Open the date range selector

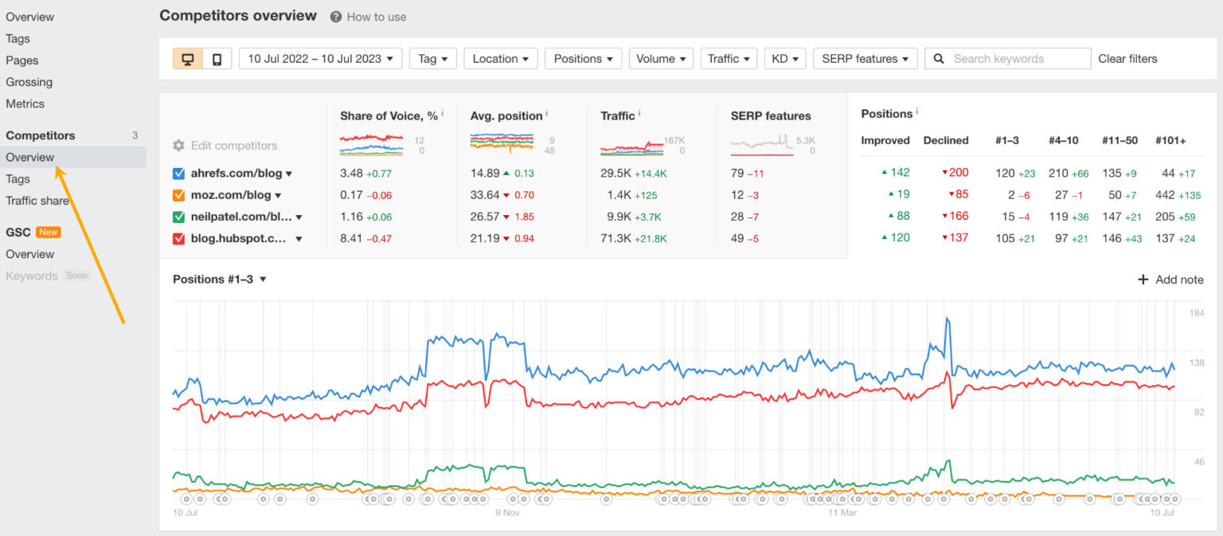[x=319, y=58]
